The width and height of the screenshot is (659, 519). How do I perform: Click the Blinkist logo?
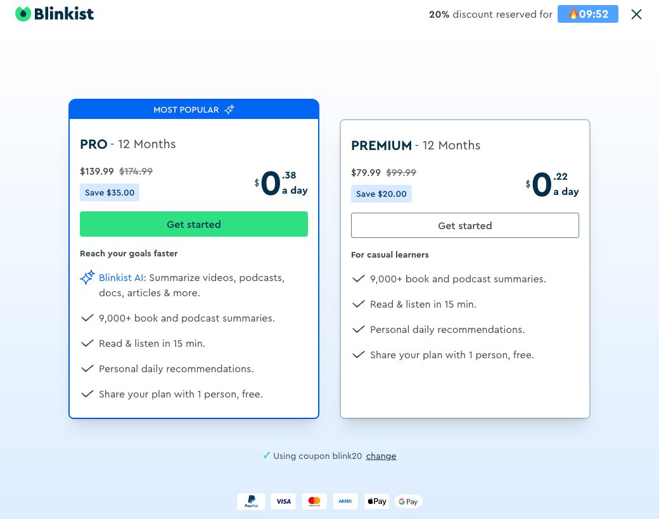tap(54, 14)
